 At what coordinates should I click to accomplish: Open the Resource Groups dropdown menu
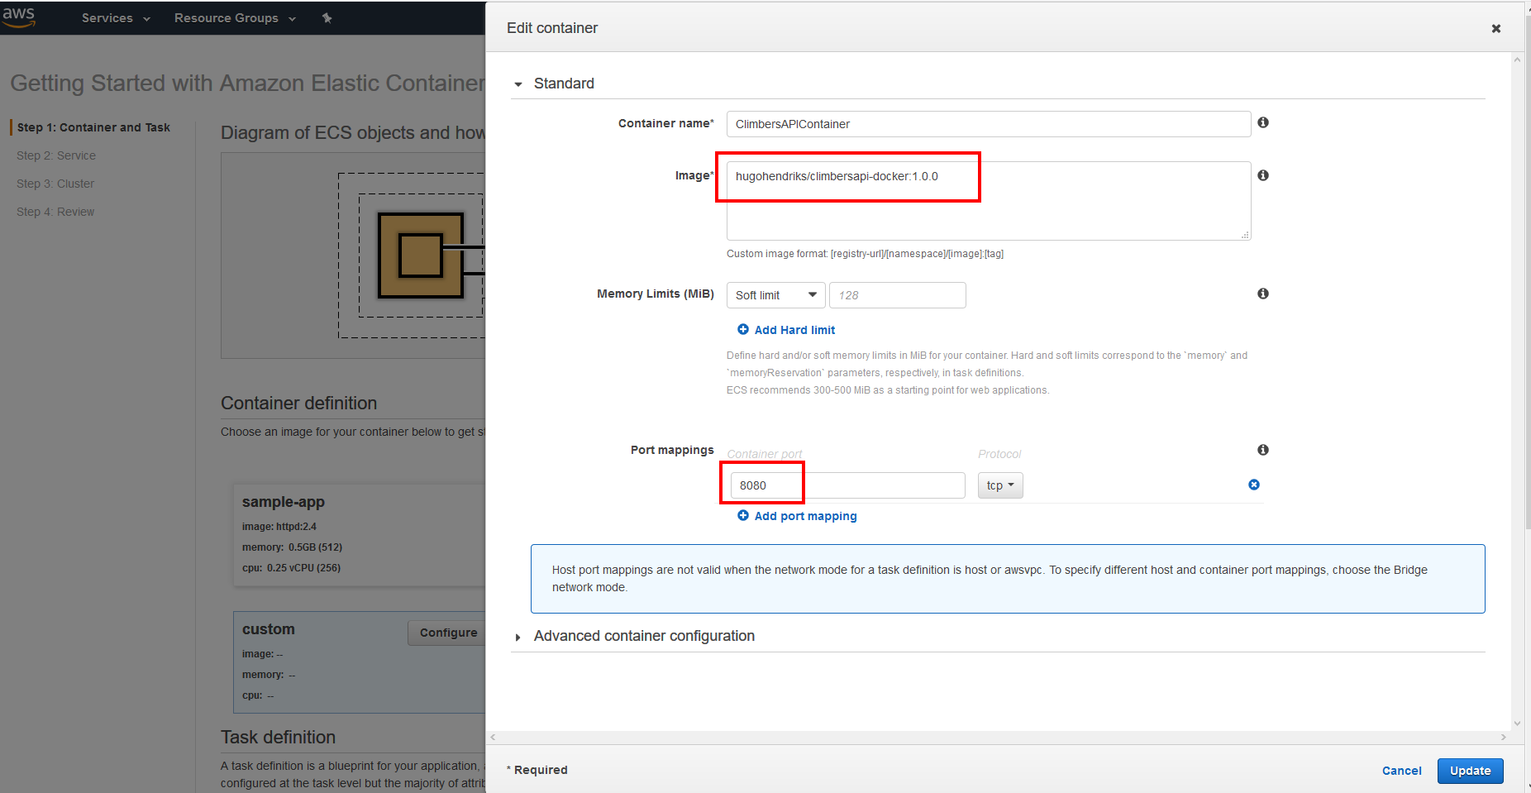coord(235,18)
